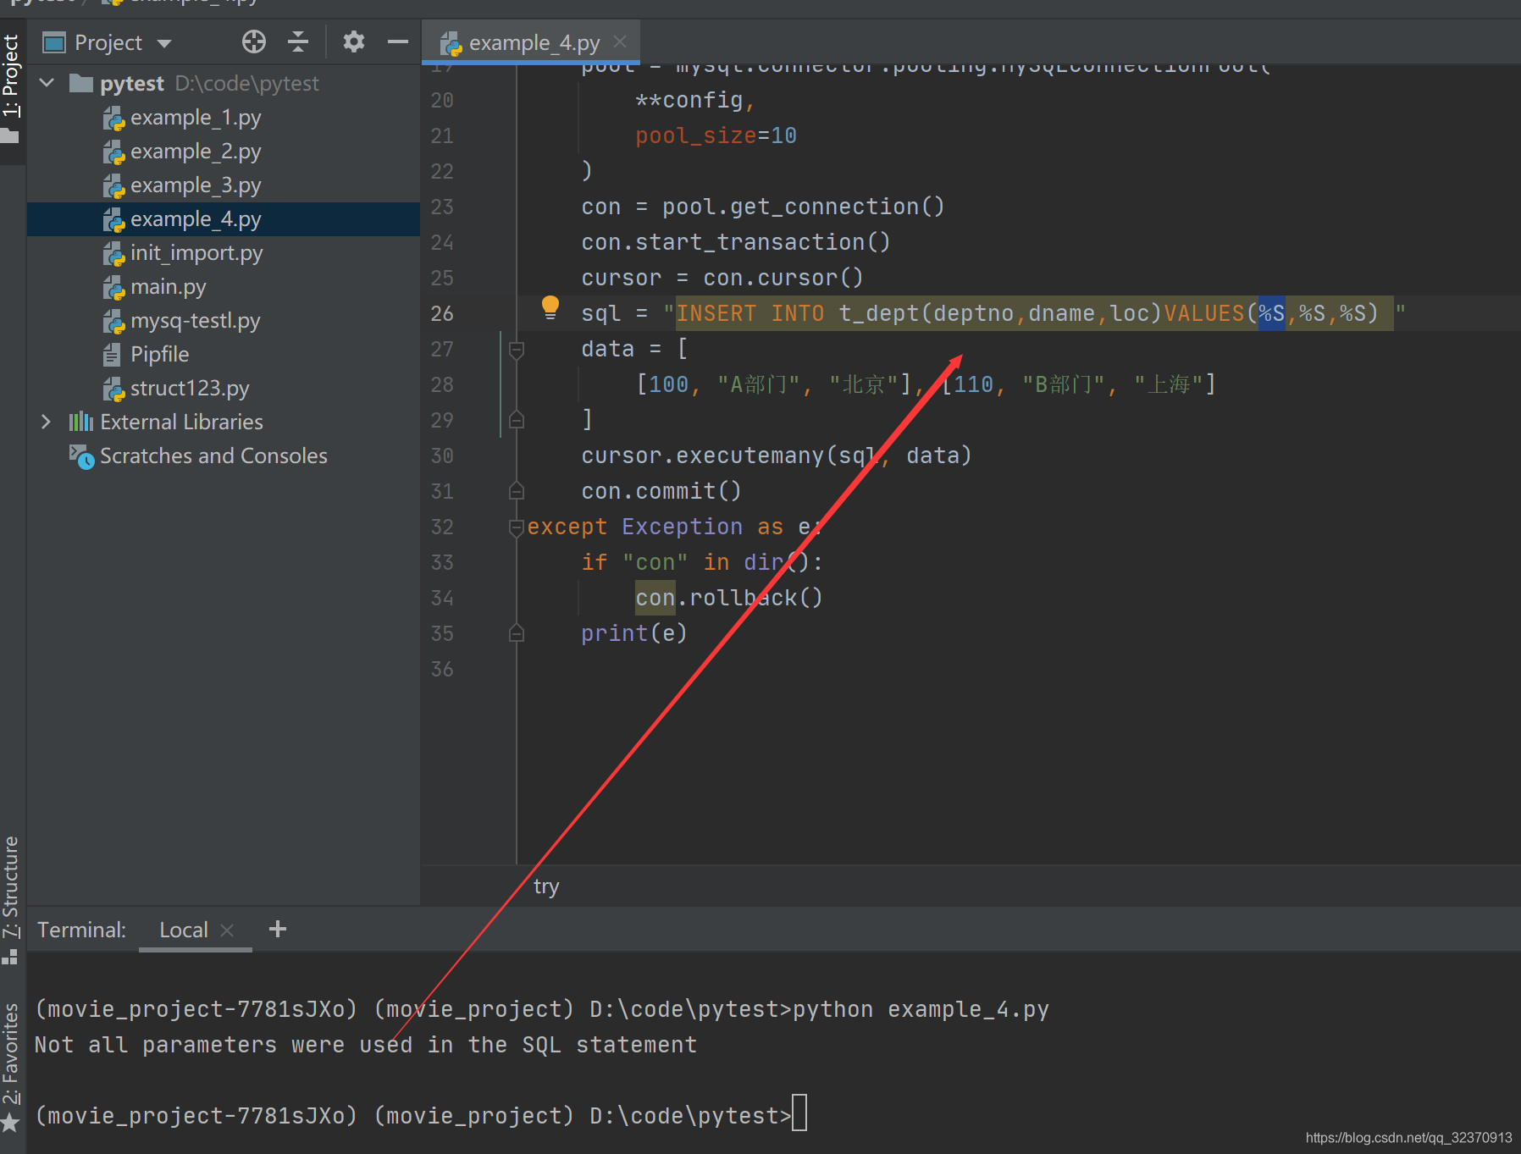Open main.py file

click(169, 287)
